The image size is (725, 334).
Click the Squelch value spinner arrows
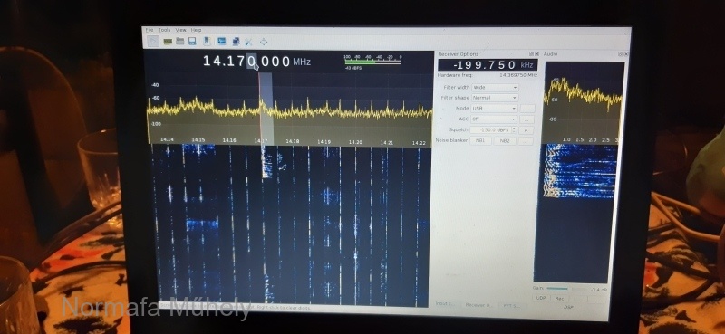(x=514, y=130)
